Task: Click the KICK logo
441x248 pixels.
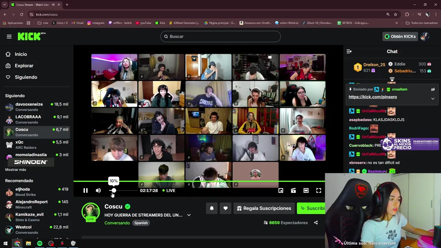Action: coord(31,36)
